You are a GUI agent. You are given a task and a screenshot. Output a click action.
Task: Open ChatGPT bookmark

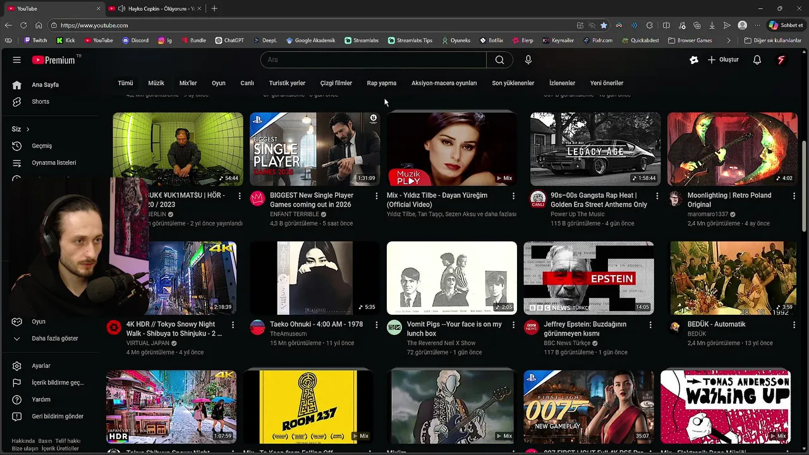(229, 40)
